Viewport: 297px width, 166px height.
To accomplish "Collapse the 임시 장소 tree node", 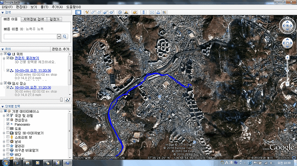I will [x=2, y=83].
